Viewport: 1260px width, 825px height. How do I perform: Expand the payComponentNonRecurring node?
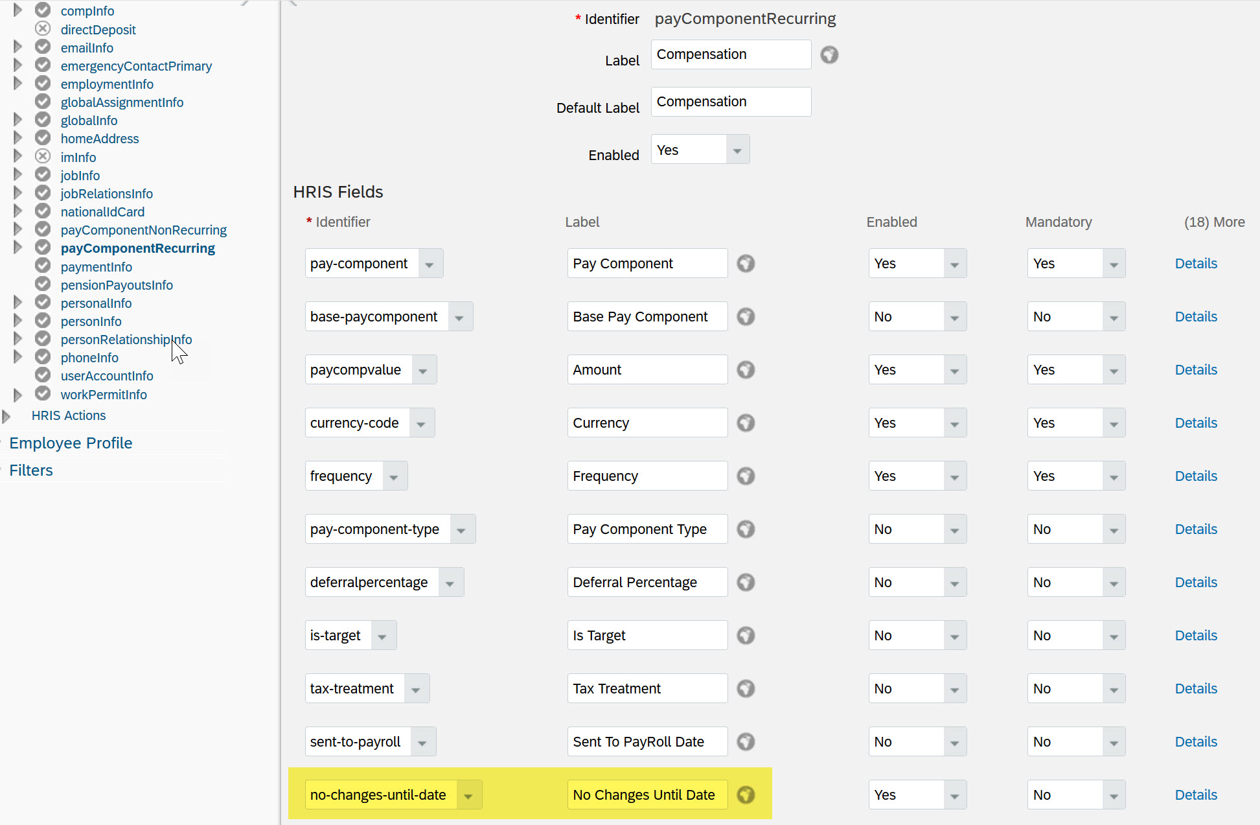[17, 229]
